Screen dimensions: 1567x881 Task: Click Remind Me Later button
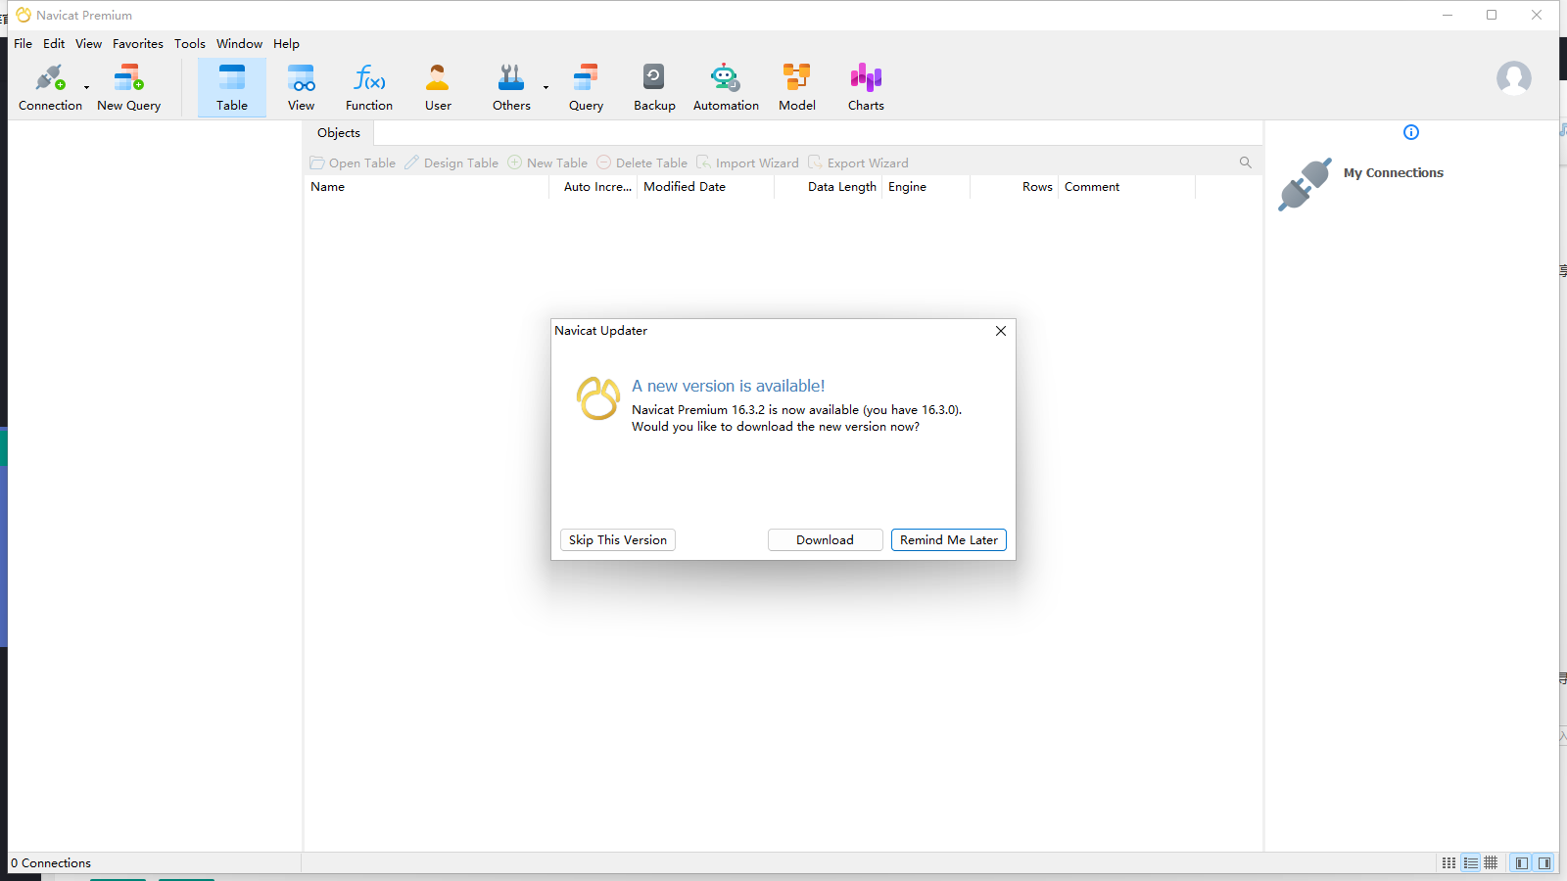949,540
